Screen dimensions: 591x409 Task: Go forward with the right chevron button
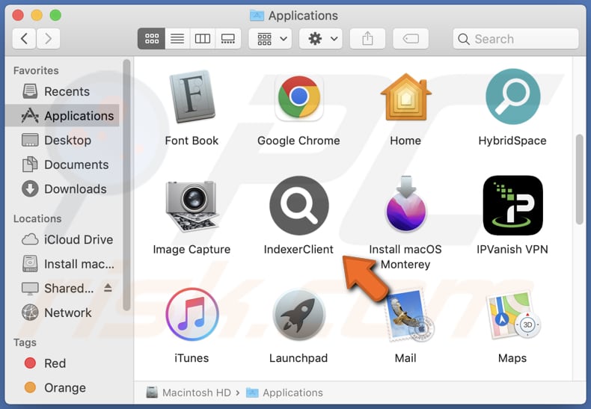pyautogui.click(x=48, y=39)
